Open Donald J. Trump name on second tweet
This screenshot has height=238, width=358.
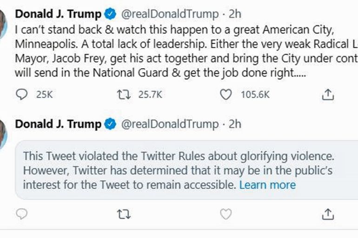point(58,124)
